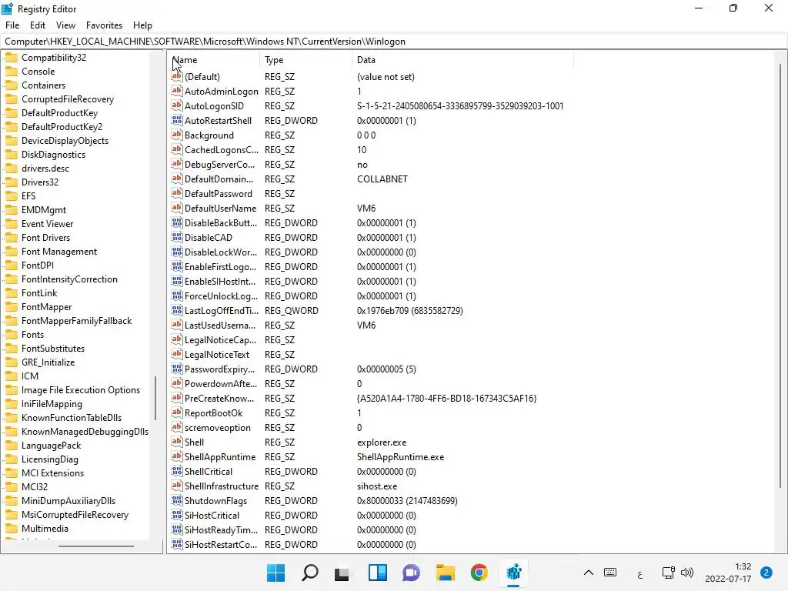
Task: Open the File menu
Action: coord(12,25)
